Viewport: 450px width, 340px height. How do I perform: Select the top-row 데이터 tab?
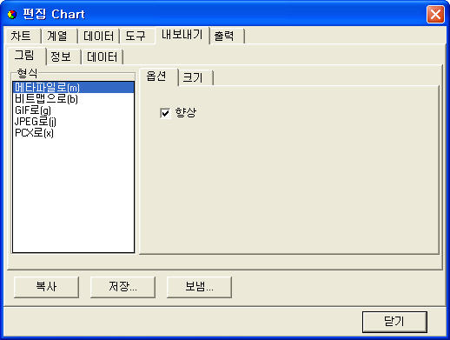point(98,36)
